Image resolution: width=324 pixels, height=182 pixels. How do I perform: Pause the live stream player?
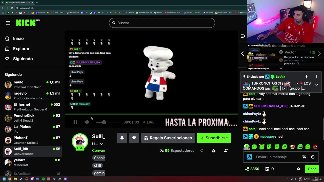(x=75, y=122)
